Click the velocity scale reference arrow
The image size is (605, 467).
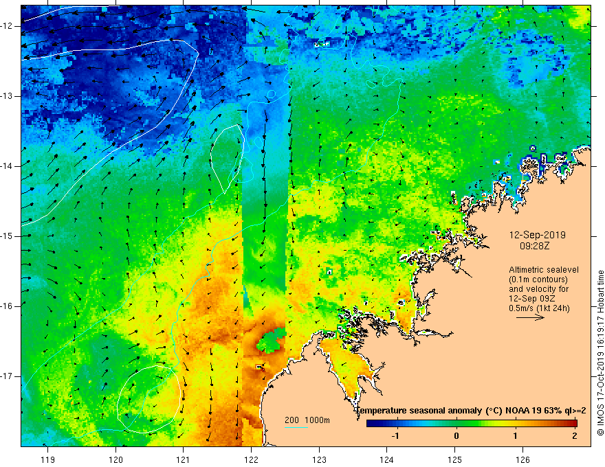pos(530,317)
